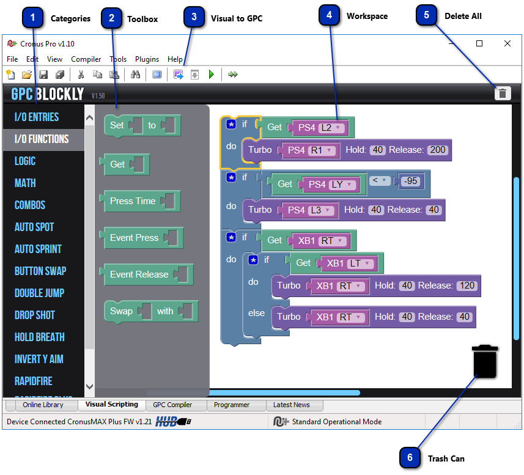This screenshot has width=524, height=475.
Task: Click the category list scroll-down arrow
Action: click(x=89, y=387)
